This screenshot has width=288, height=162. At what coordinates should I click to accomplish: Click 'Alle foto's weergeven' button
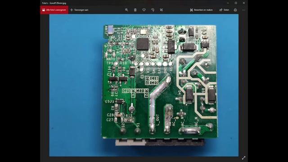pyautogui.click(x=54, y=10)
